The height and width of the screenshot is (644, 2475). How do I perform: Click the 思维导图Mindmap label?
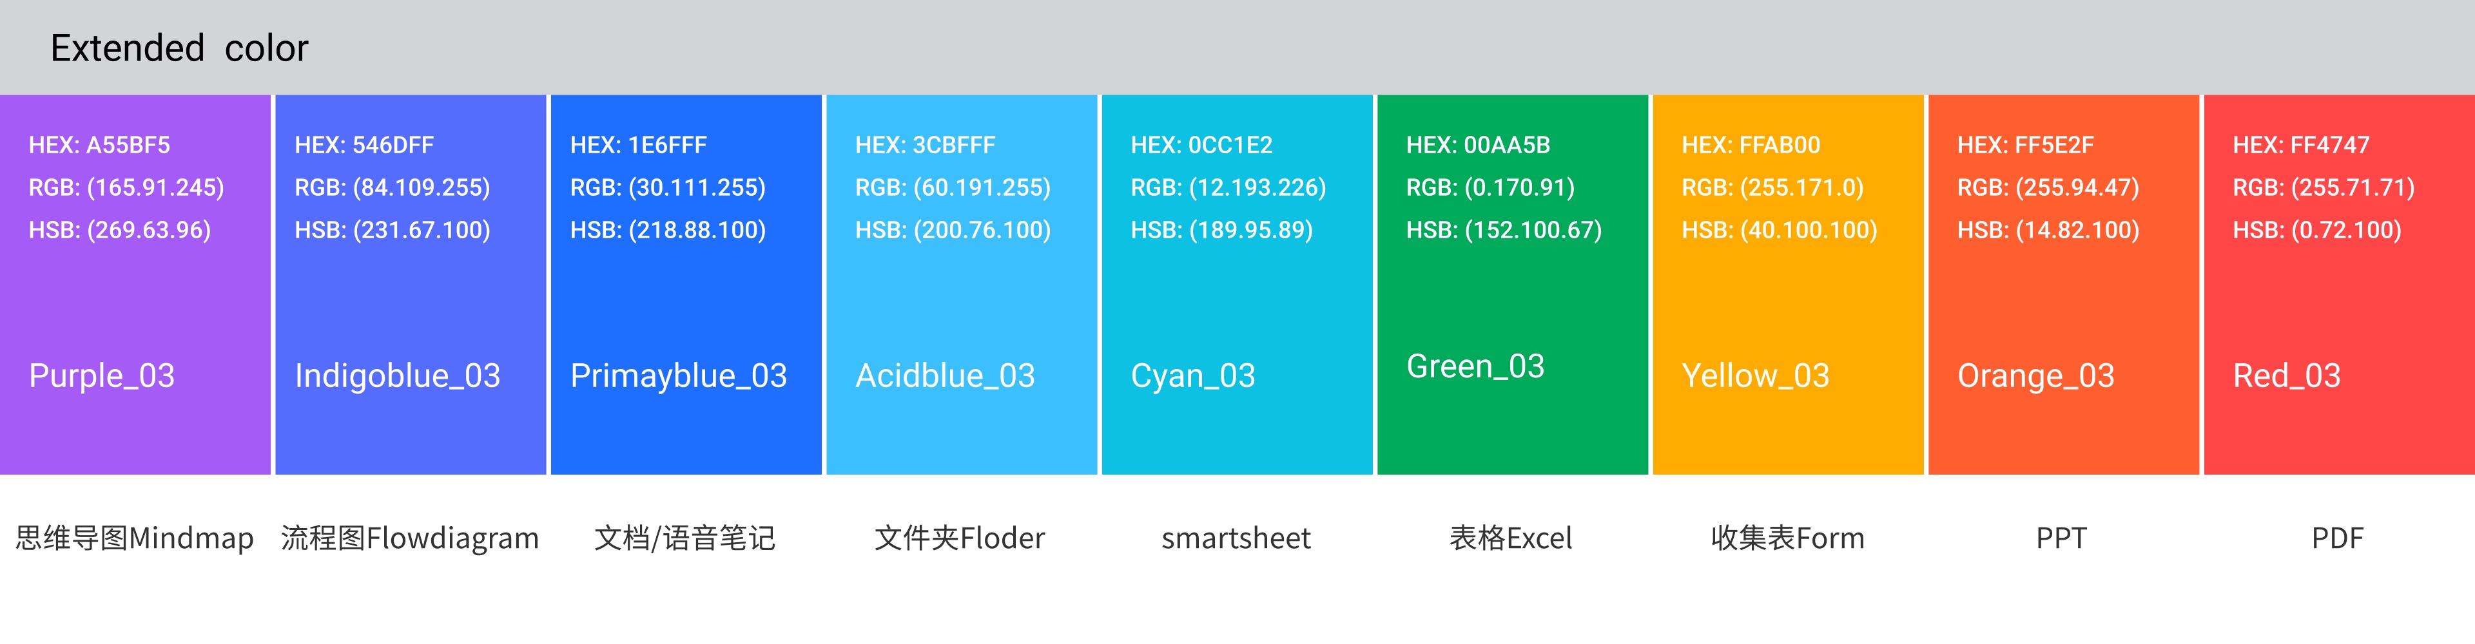click(x=135, y=538)
